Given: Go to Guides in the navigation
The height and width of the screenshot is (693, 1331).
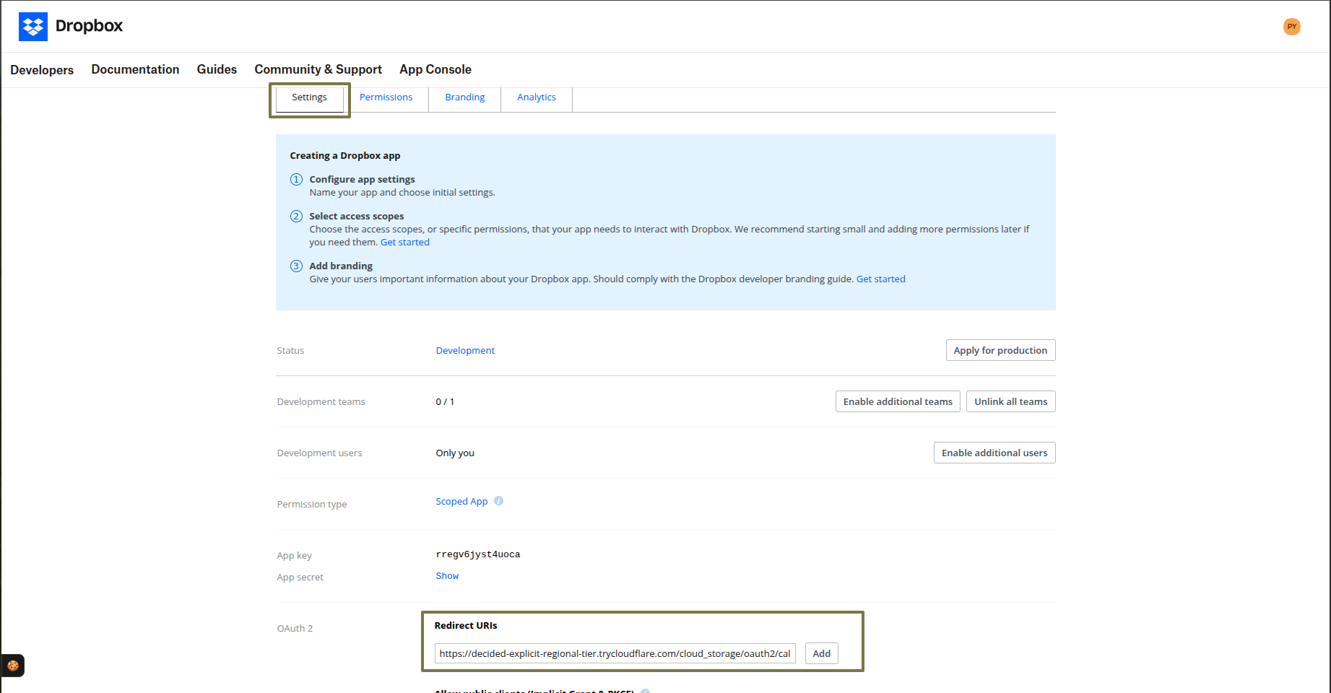Looking at the screenshot, I should [217, 69].
